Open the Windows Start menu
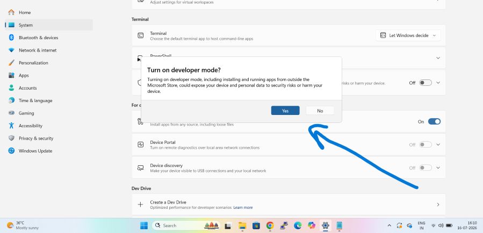The image size is (483, 233). pos(144,225)
